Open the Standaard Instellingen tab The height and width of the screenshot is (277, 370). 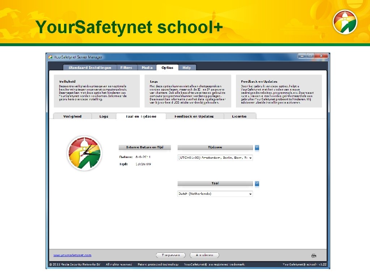point(90,67)
